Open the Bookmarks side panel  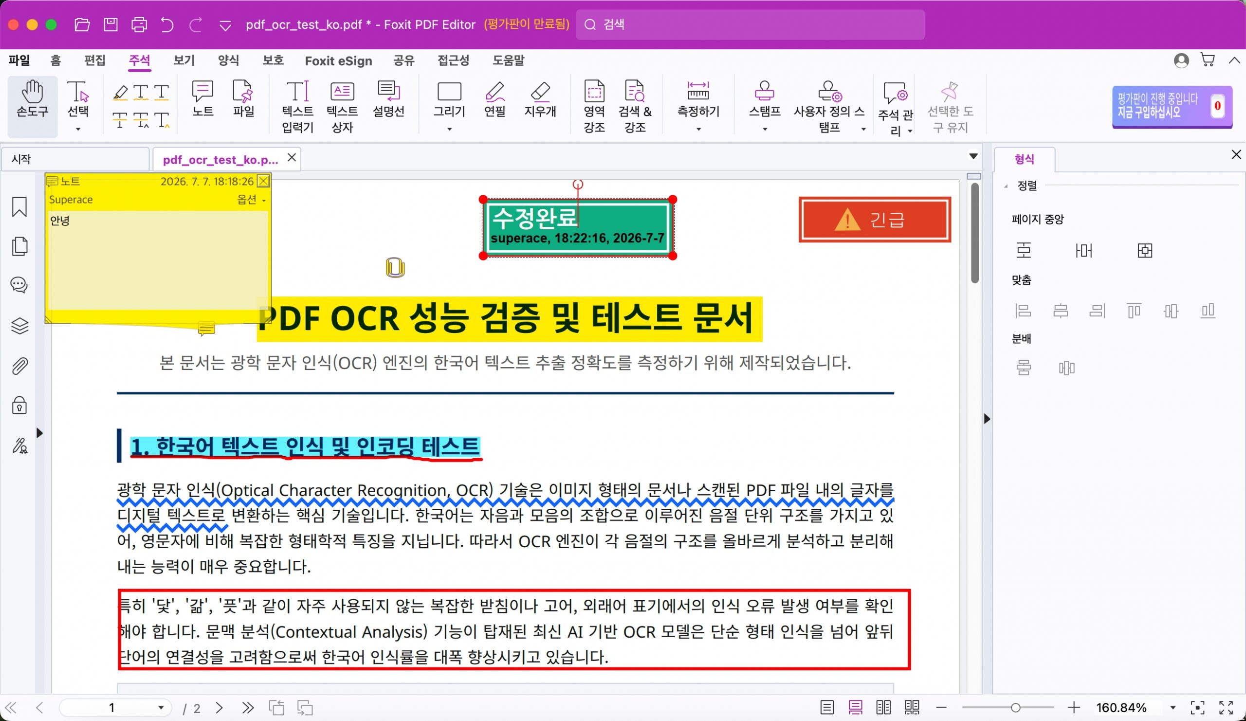[x=19, y=207]
